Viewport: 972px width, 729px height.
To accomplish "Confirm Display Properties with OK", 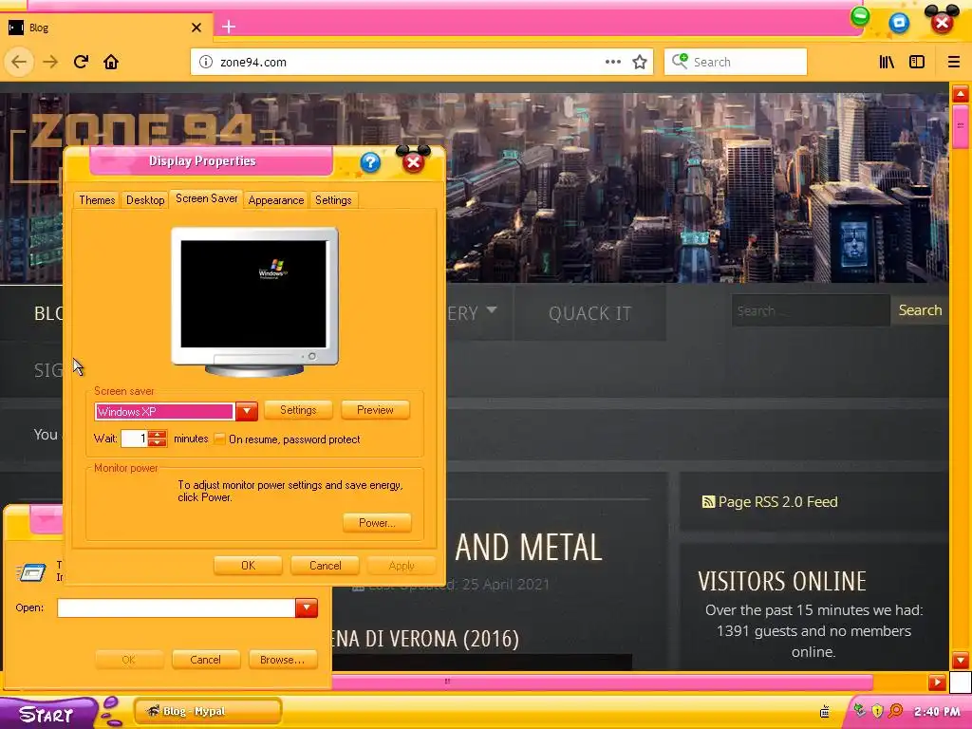I will [248, 566].
